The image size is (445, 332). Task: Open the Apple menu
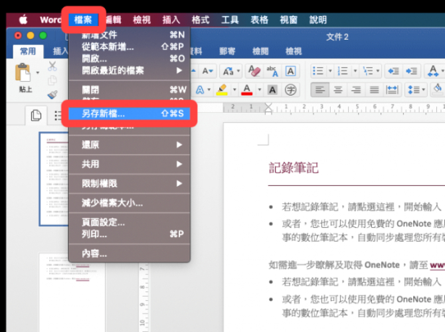coord(23,20)
